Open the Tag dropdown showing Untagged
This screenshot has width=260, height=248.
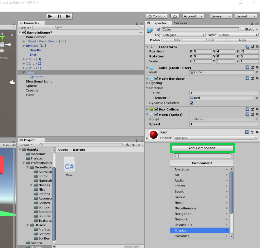pyautogui.click(x=184, y=35)
